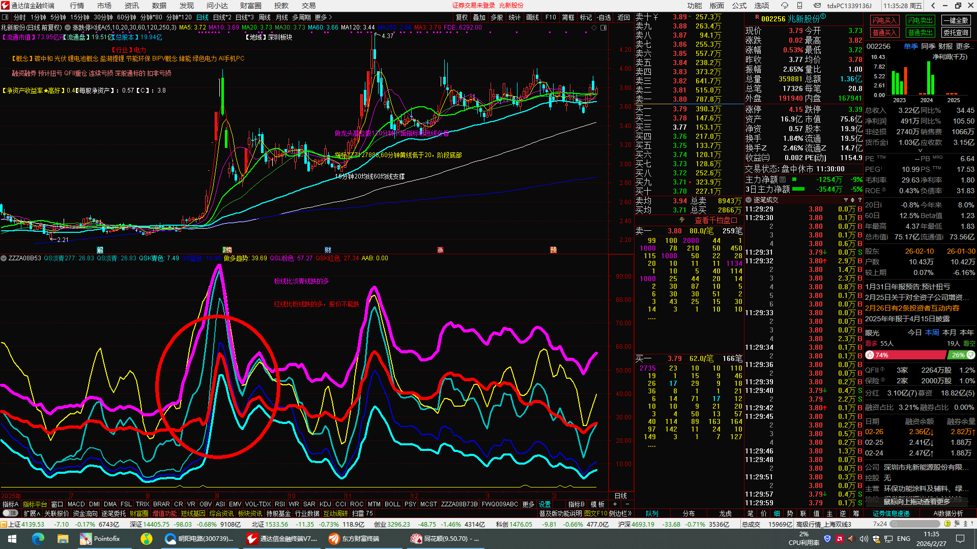Expand the 更多 periods dropdown in timeframe bar
This screenshot has height=549, width=977.
point(324,17)
